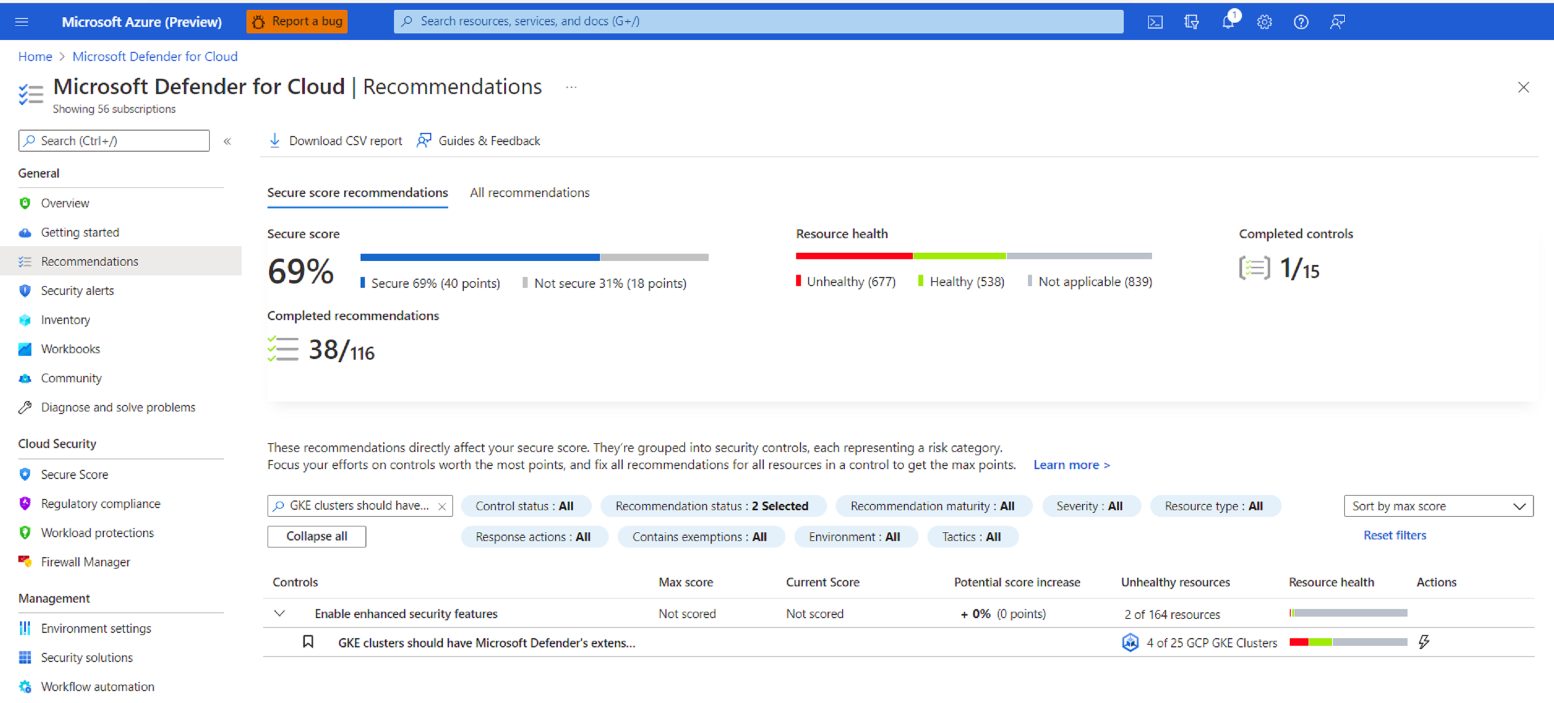Open Security alerts in the sidebar
Image resolution: width=1554 pixels, height=703 pixels.
pyautogui.click(x=77, y=290)
